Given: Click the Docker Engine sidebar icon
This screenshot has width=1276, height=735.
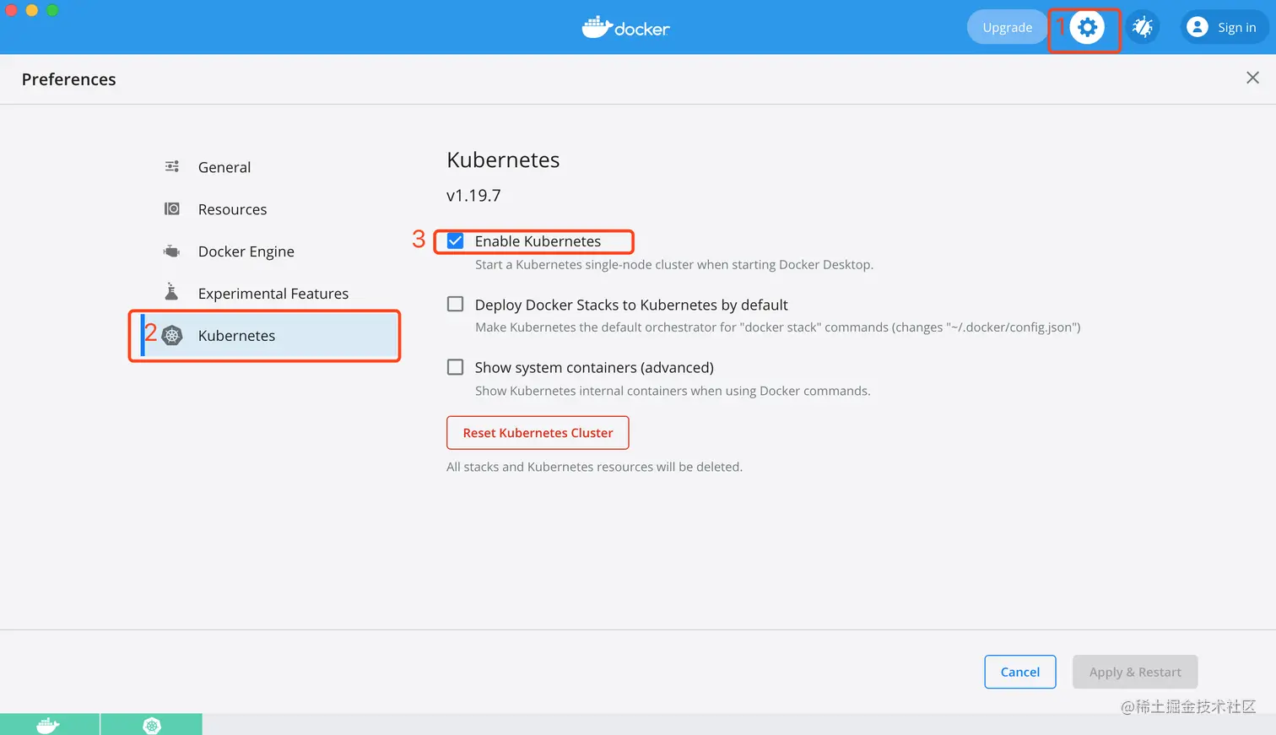Looking at the screenshot, I should (171, 251).
